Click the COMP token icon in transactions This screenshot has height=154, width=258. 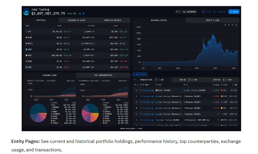[222, 114]
